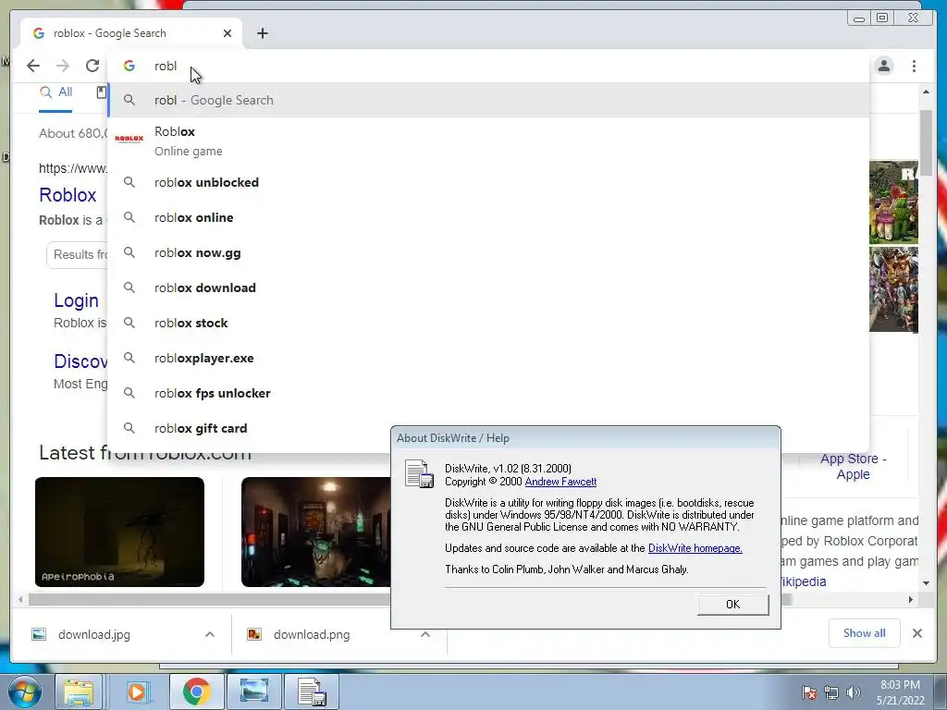Open the Apeirophobia thumbnail card
Viewport: 947px width, 710px height.
pos(119,532)
